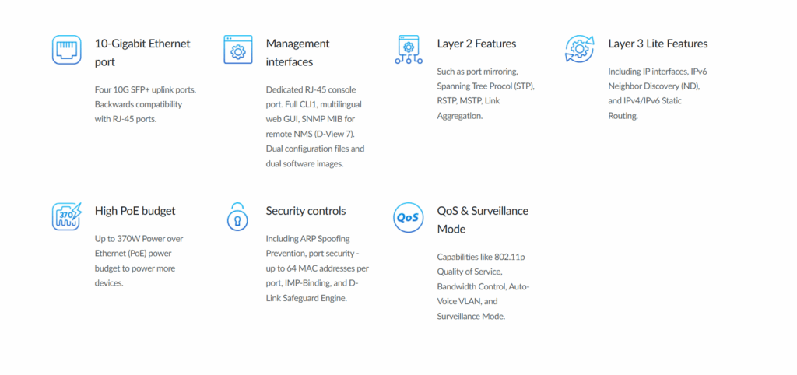Select the Spanning Tree and Link Aggregation text

coord(486,93)
